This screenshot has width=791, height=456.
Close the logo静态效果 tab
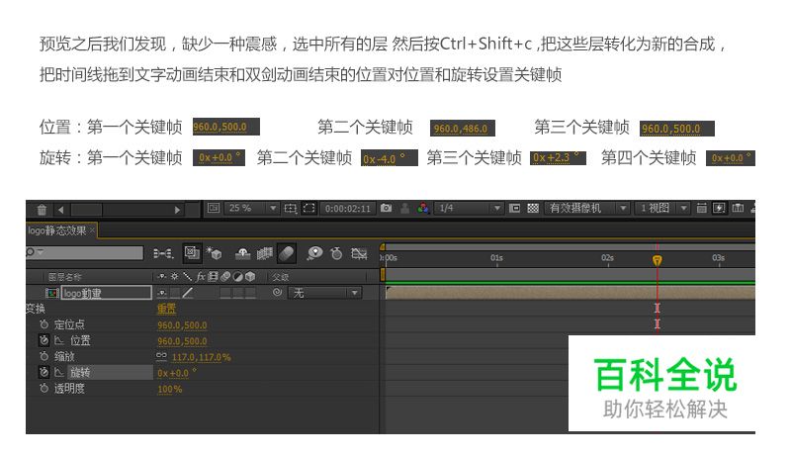92,230
